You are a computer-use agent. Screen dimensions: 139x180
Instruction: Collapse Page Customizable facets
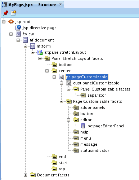point(62,102)
